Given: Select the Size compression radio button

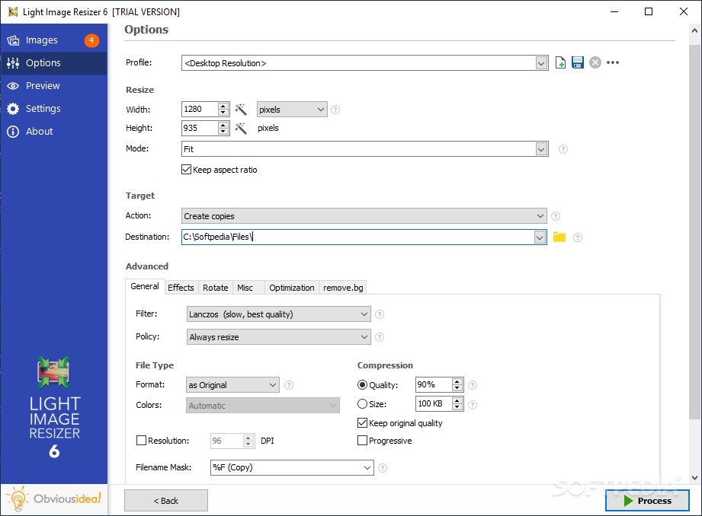Looking at the screenshot, I should [x=362, y=404].
